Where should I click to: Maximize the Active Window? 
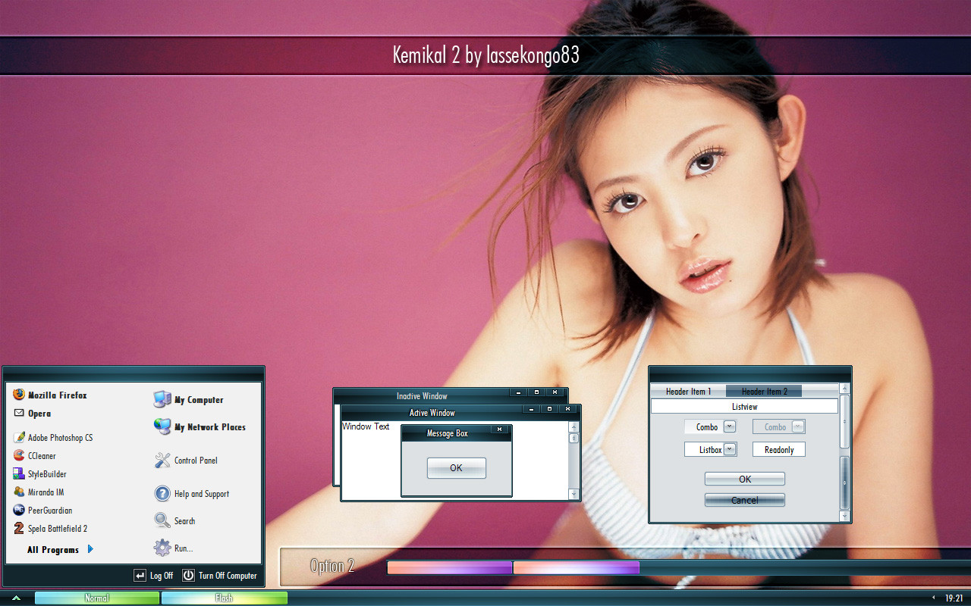pyautogui.click(x=548, y=409)
